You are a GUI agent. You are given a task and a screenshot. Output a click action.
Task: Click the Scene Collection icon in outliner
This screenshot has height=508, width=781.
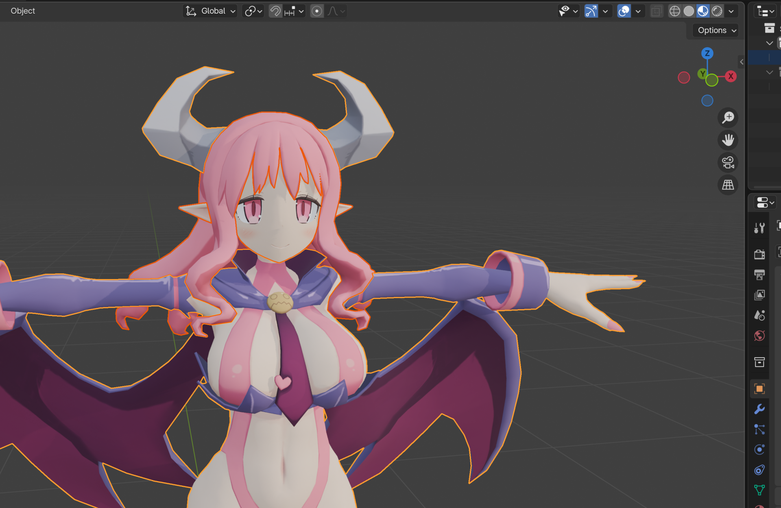point(770,28)
